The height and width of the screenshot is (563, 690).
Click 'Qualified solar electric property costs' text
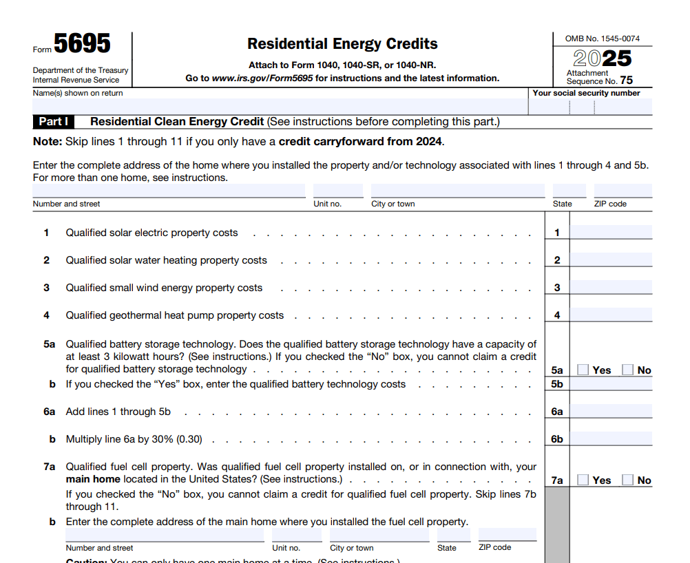(x=151, y=233)
